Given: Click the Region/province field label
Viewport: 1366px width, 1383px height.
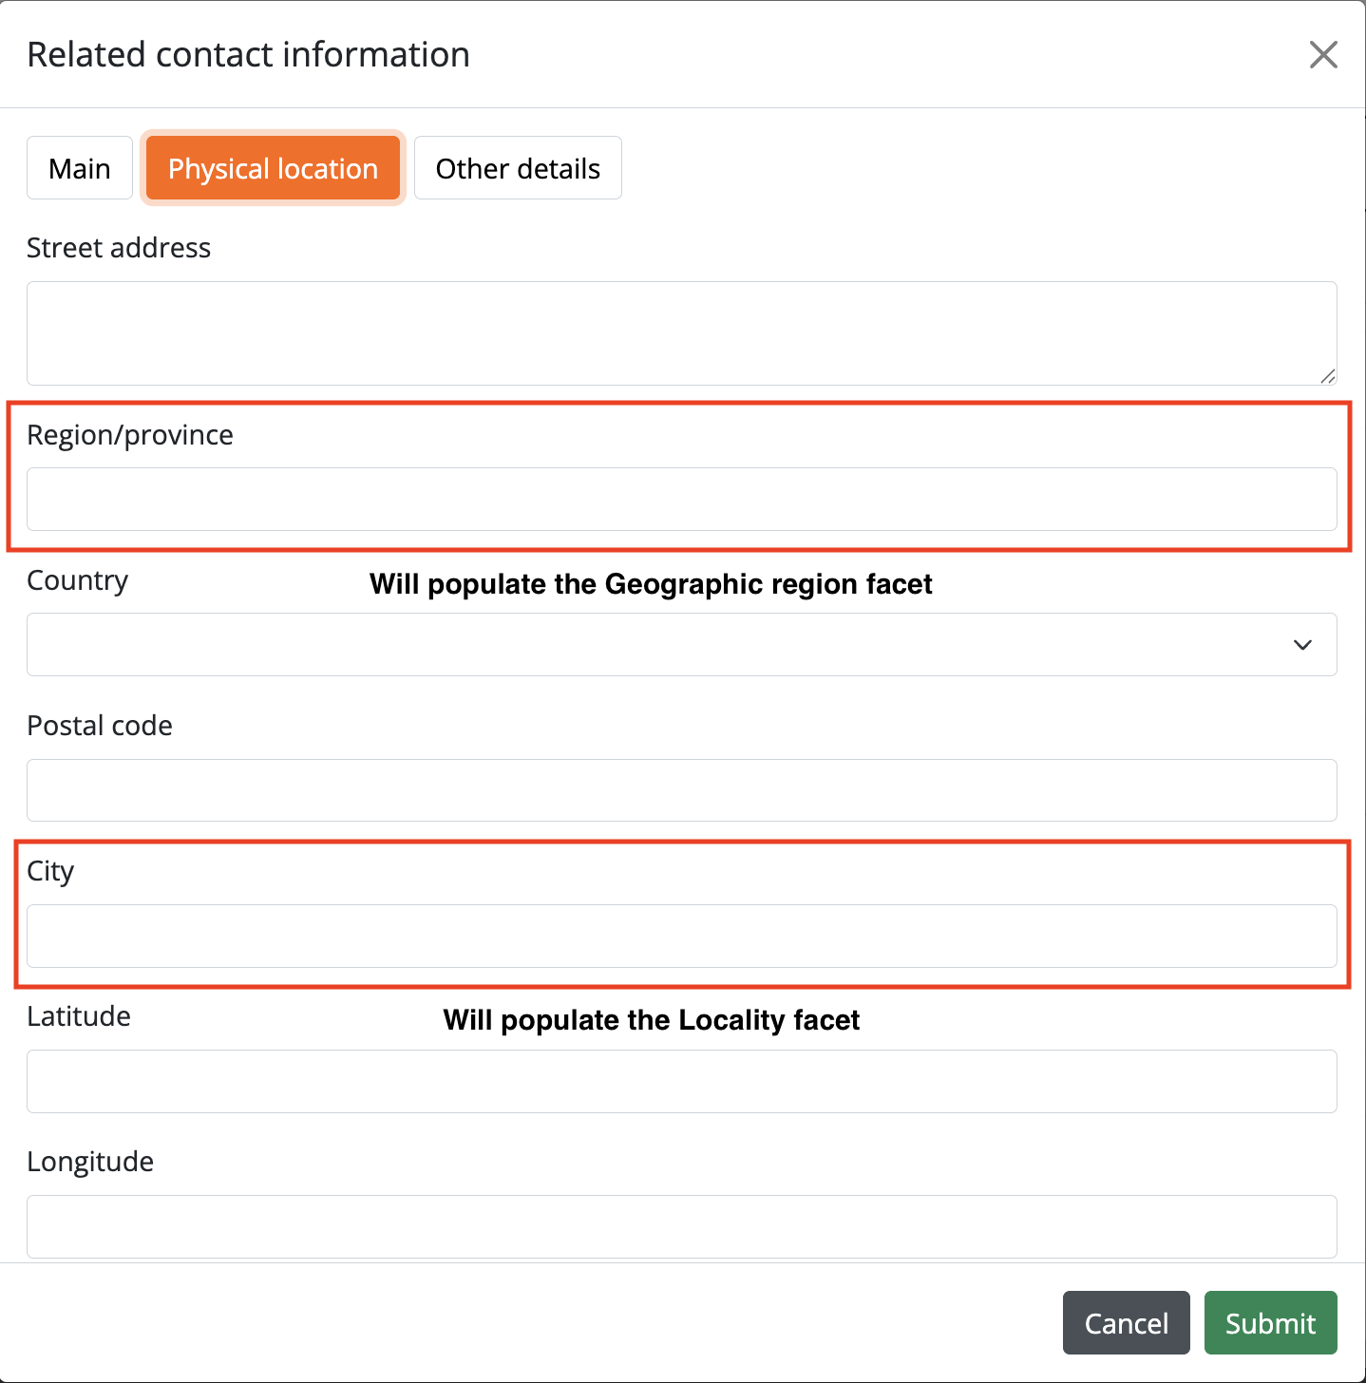Looking at the screenshot, I should click(130, 435).
